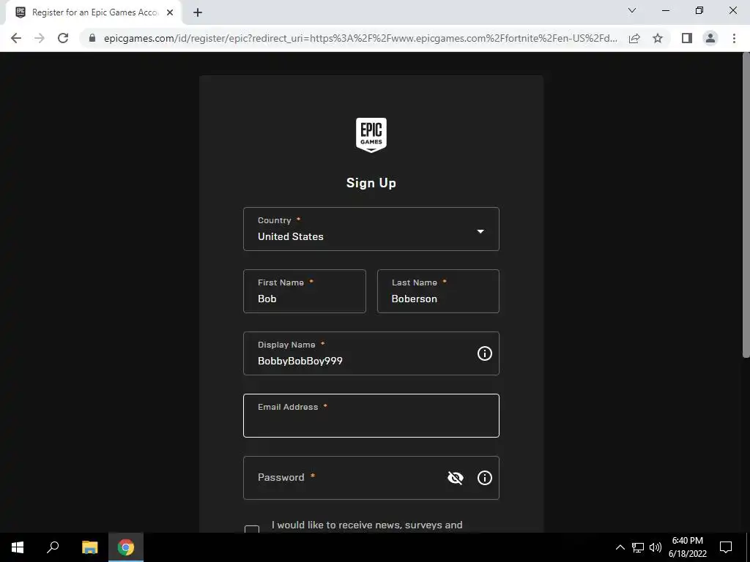Check the receive news and surveys box
The image size is (750, 562).
pos(252,530)
